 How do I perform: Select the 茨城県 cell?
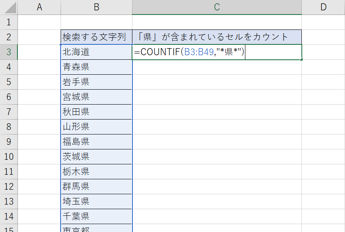96,157
